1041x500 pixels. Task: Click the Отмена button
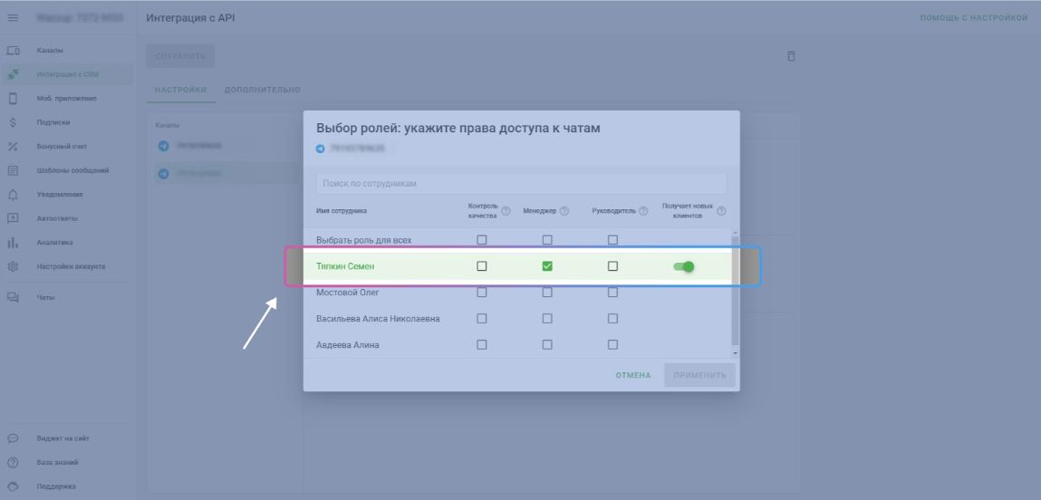pyautogui.click(x=633, y=375)
